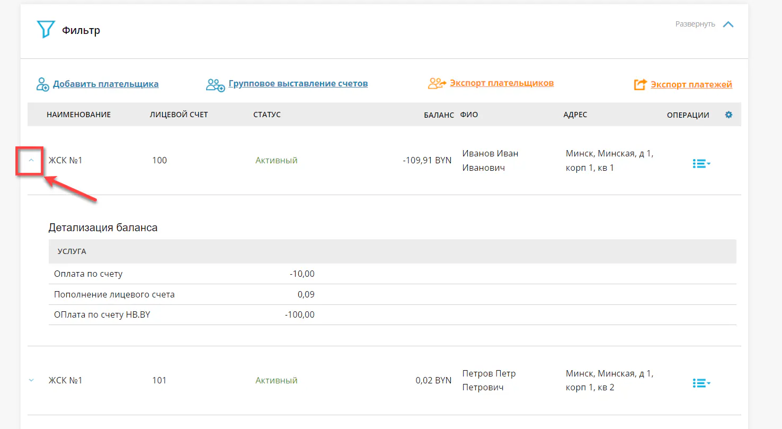Open operations menu for account 100
The height and width of the screenshot is (429, 782).
701,164
